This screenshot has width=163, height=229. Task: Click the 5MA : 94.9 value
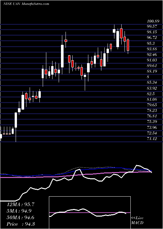[20, 211]
